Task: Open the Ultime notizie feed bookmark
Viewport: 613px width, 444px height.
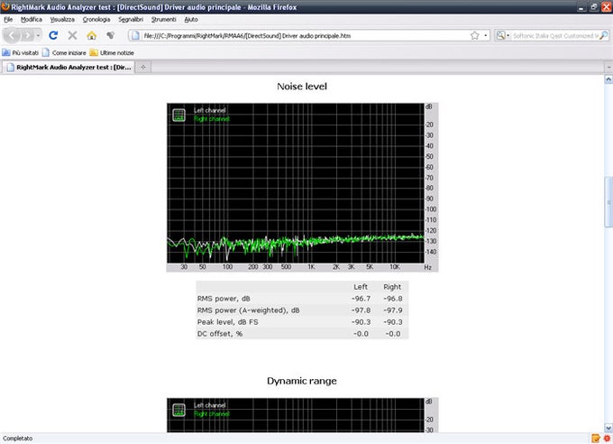Action: tap(112, 52)
